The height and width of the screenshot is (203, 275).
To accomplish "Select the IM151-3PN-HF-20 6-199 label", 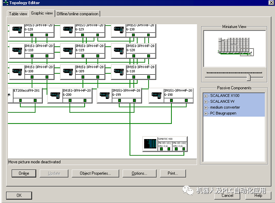I will tap(126, 92).
